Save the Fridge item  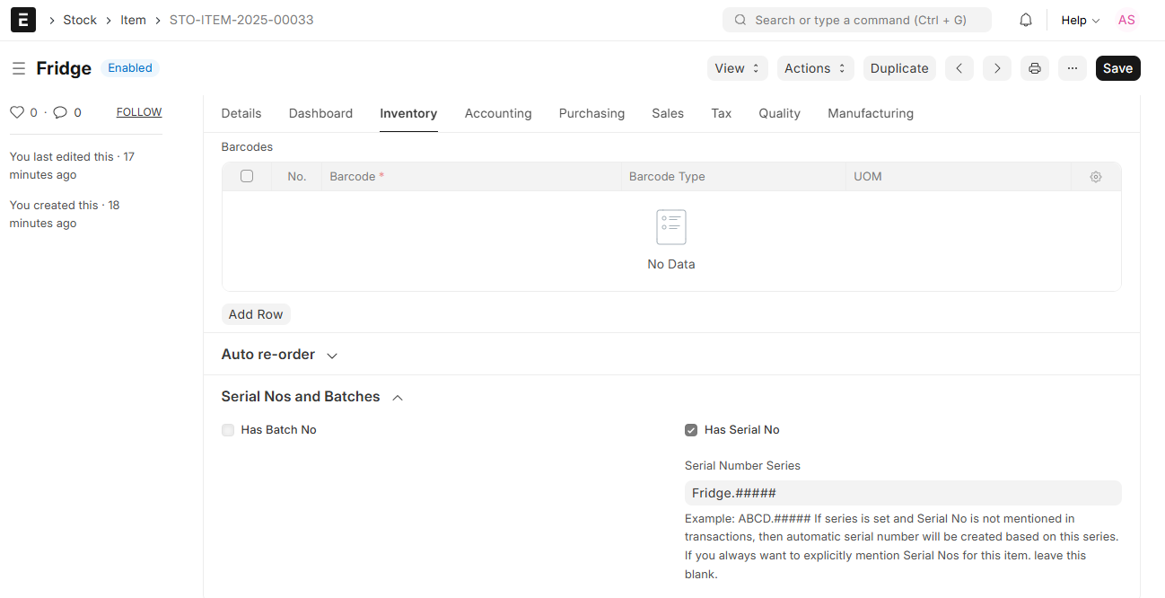coord(1117,68)
